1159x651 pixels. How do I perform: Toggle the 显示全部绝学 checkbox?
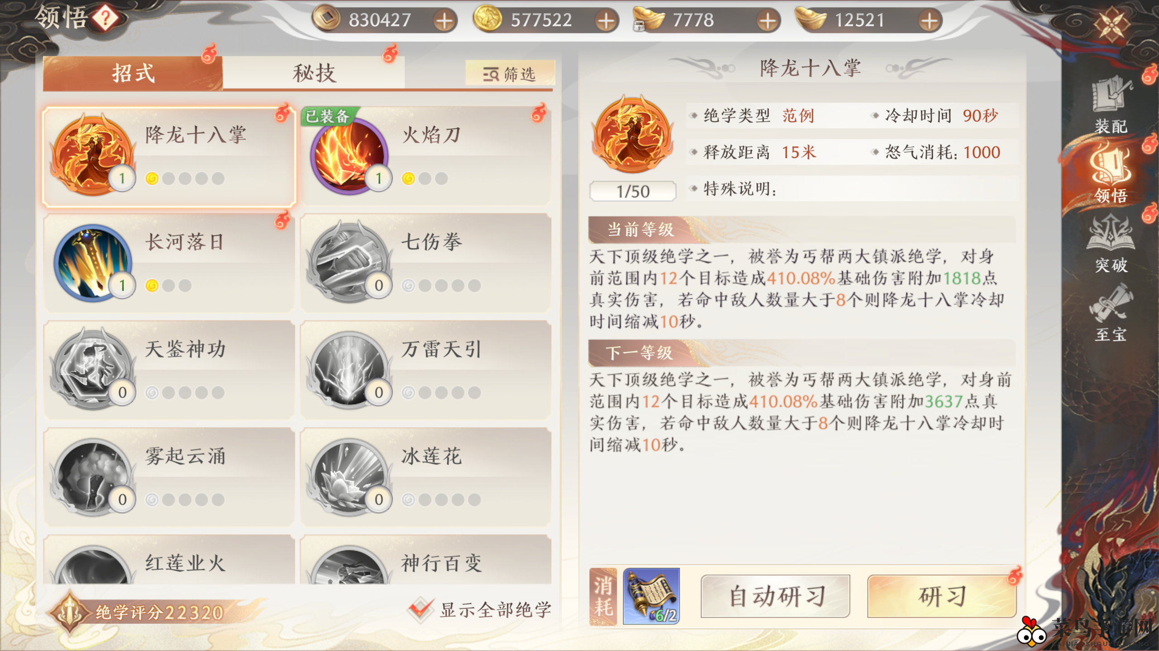click(x=421, y=609)
